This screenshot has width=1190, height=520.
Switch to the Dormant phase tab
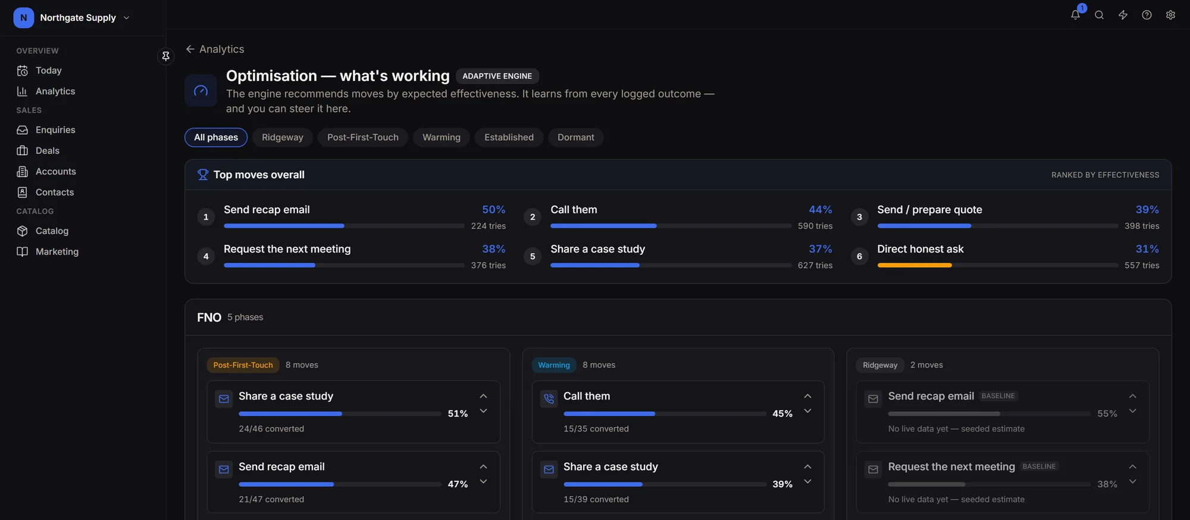tap(576, 137)
